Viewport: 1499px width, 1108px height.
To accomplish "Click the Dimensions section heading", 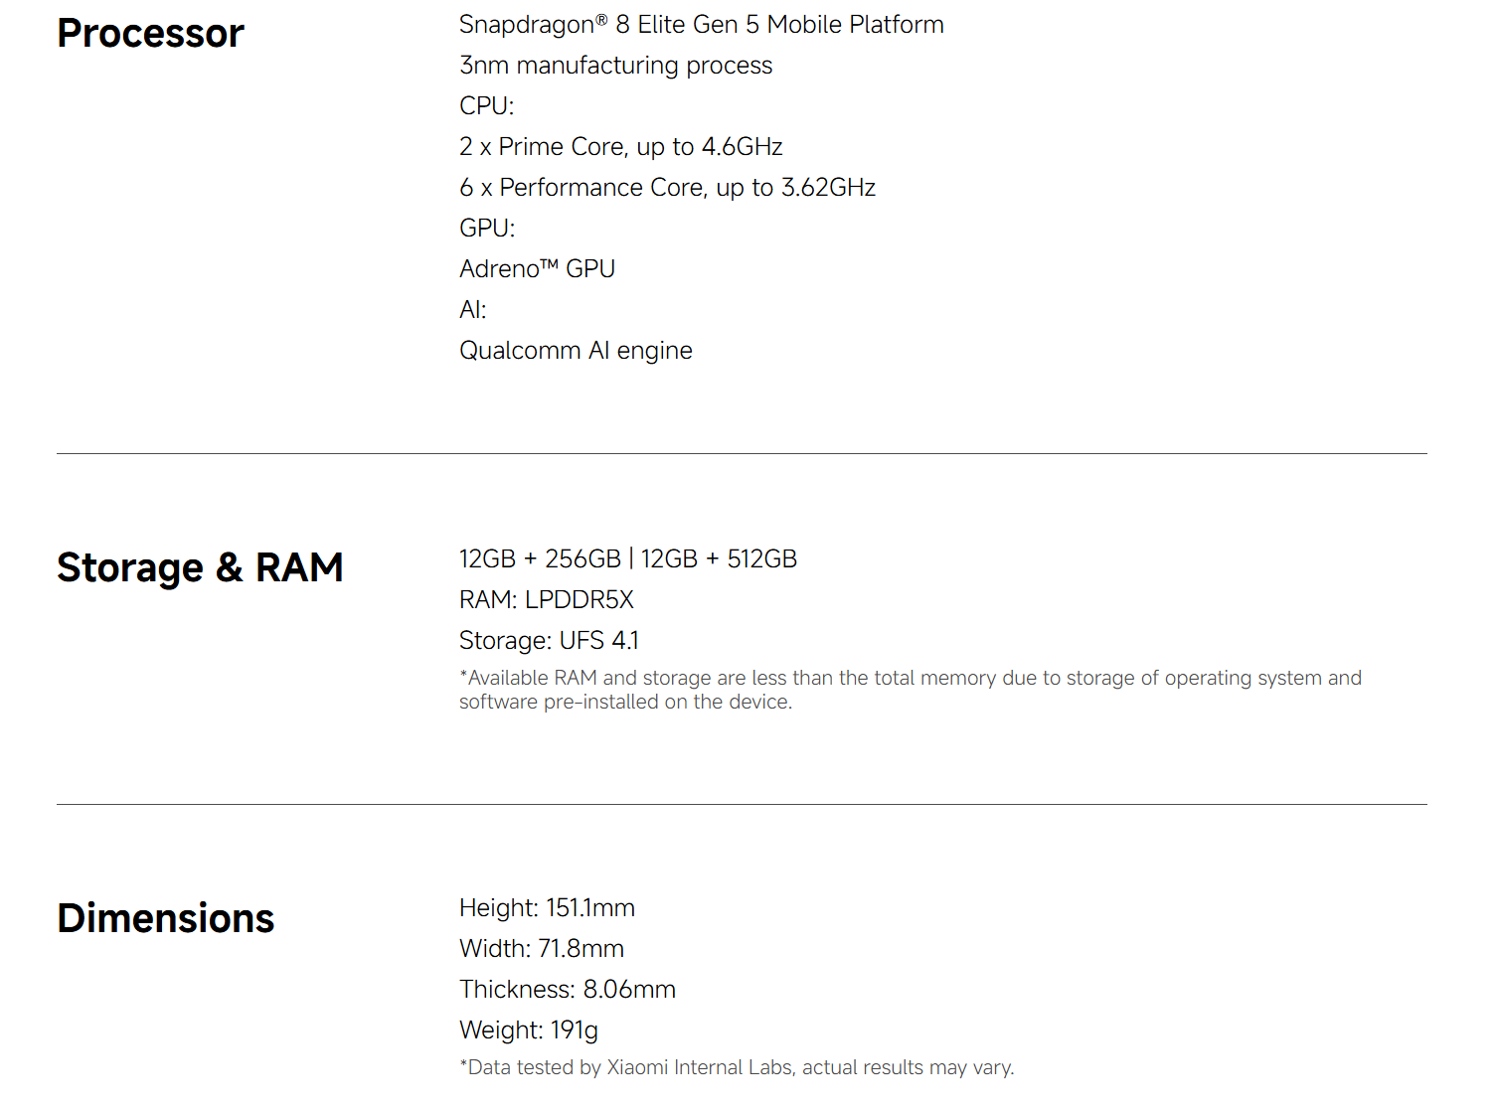I will (165, 919).
